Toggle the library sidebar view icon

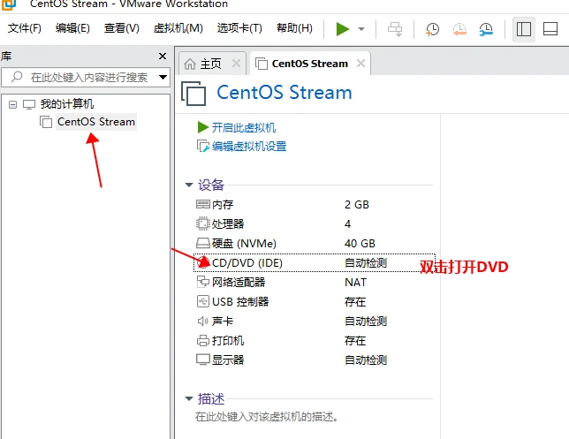click(524, 29)
